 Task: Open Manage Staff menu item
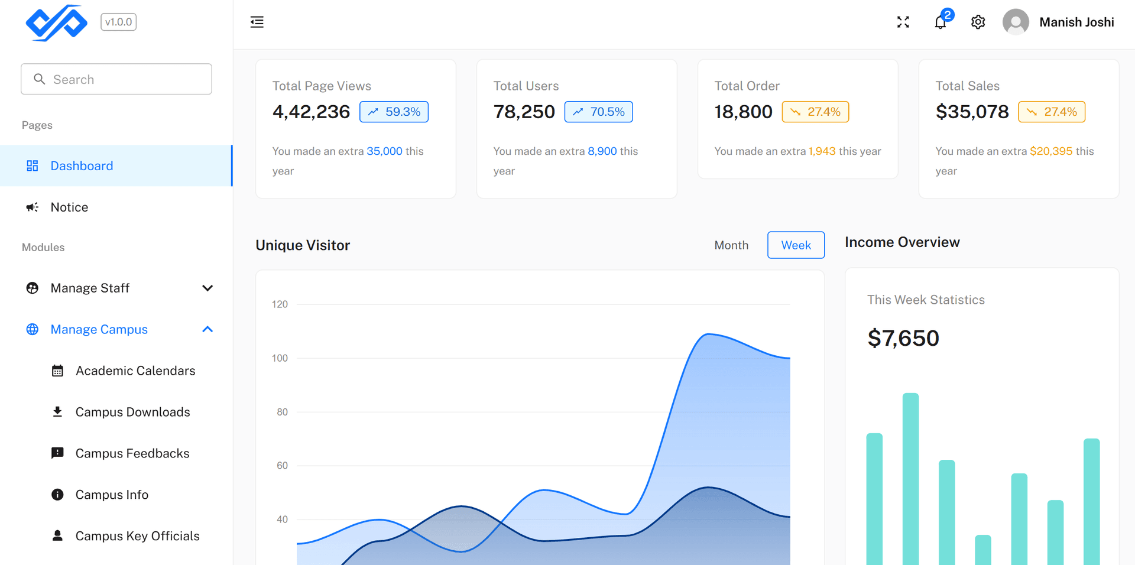coord(116,288)
